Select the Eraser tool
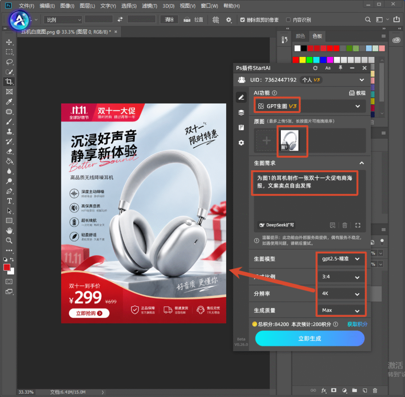Screen dimensions: 405x397 click(9, 151)
